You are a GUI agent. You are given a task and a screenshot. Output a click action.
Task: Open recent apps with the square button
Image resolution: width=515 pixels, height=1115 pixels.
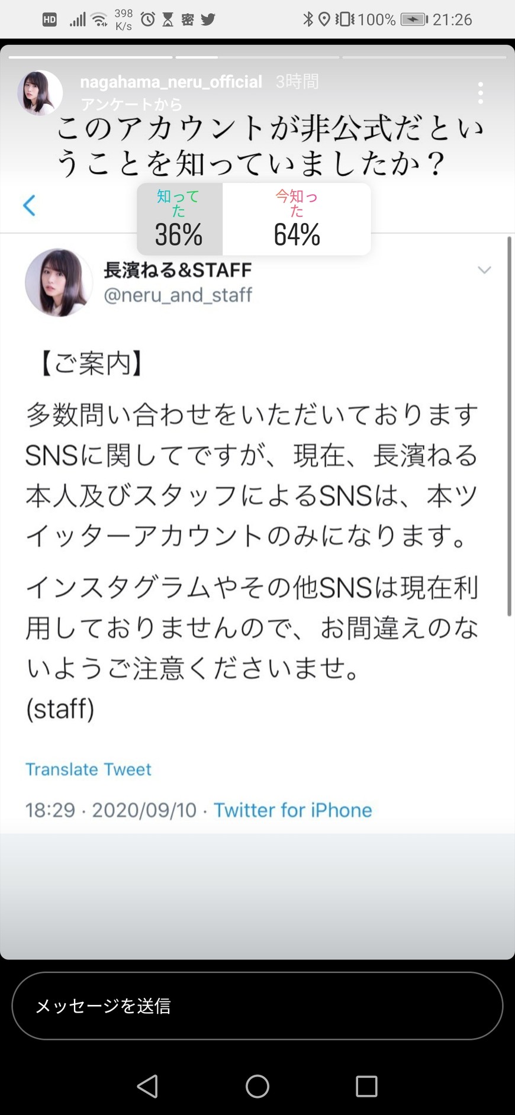pos(366,1086)
